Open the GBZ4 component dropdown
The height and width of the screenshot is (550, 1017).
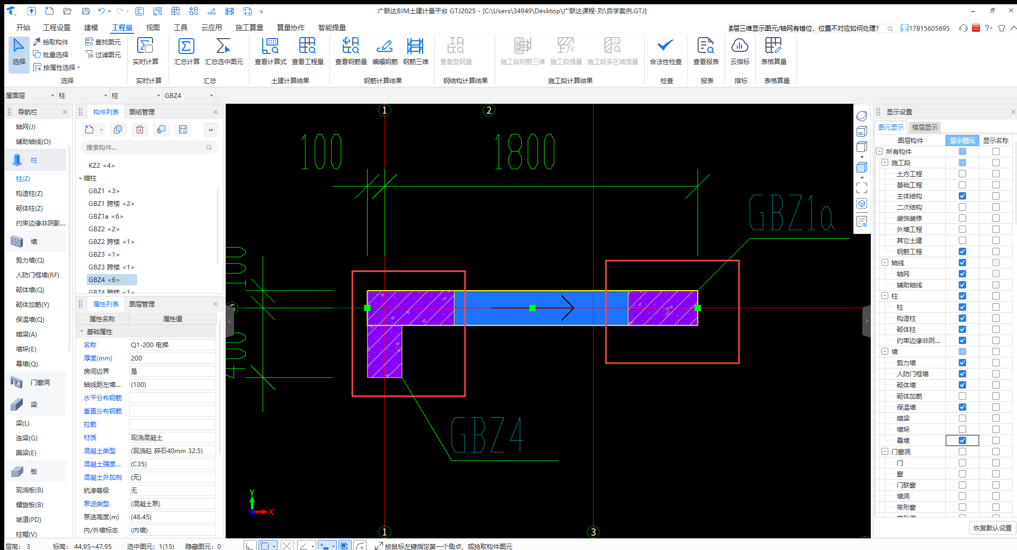pos(189,95)
